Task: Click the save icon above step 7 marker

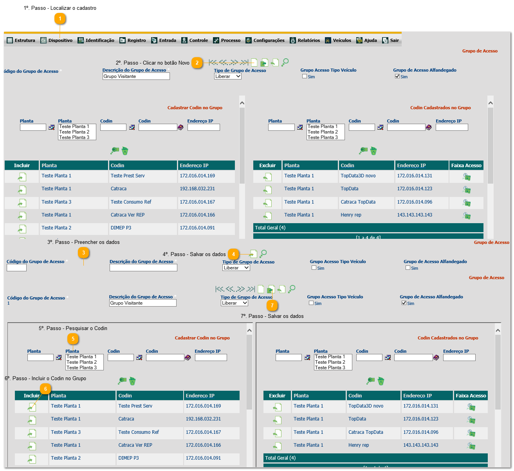Action: tap(271, 289)
